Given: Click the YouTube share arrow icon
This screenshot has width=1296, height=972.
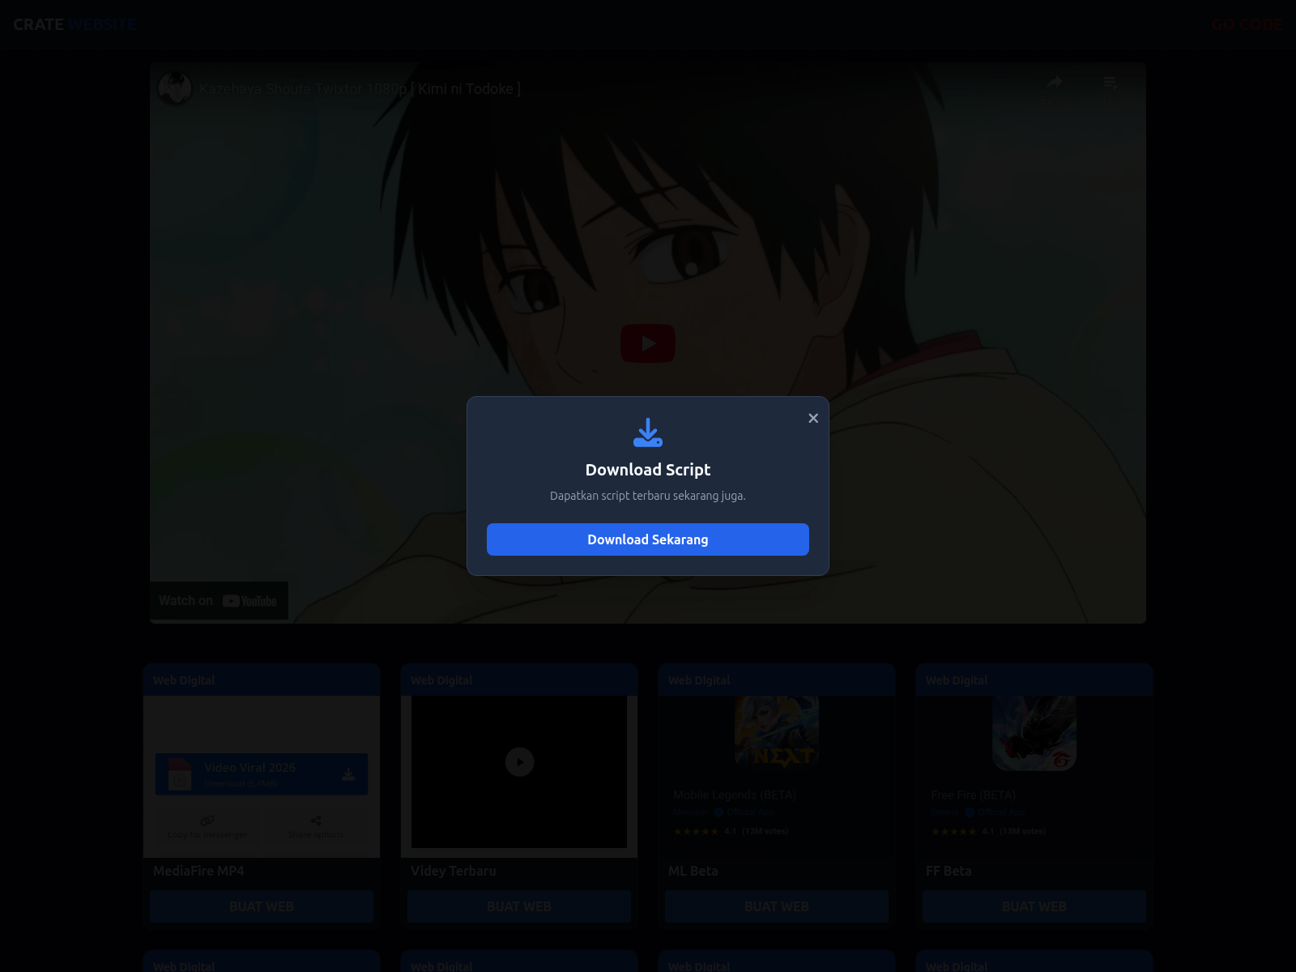Looking at the screenshot, I should [1054, 82].
